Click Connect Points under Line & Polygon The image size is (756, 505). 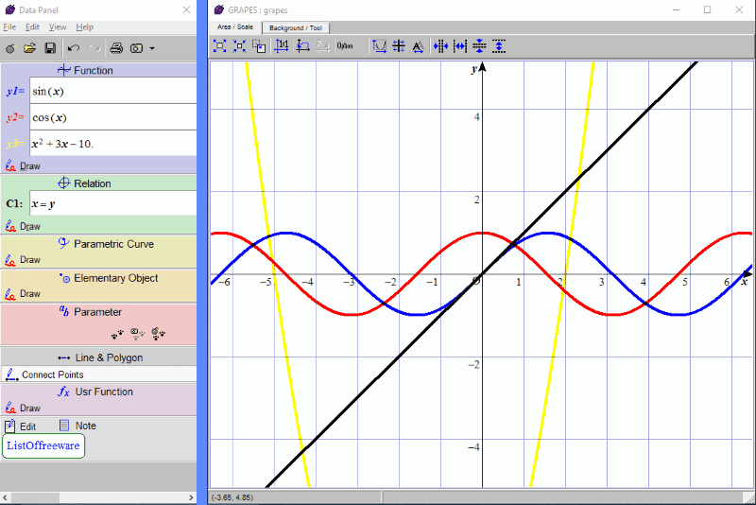[52, 374]
